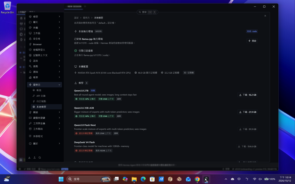Collapse the 提供方 section in the sidebar
The width and height of the screenshot is (295, 184).
[44, 85]
